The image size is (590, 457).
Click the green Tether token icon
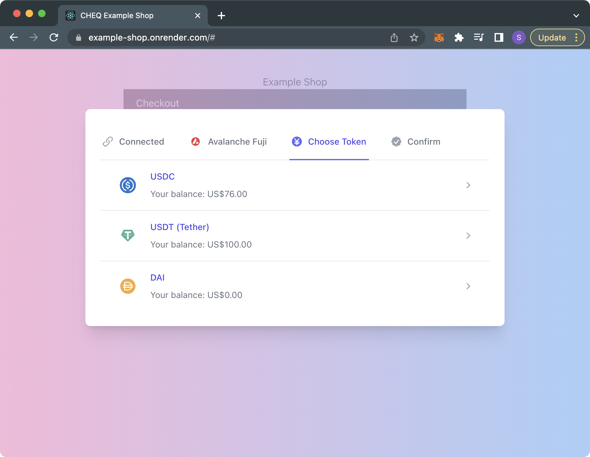point(128,235)
